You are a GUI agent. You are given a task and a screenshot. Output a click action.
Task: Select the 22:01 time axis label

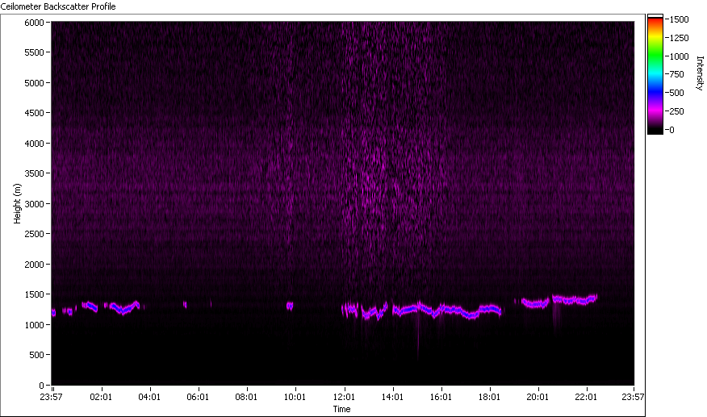coord(586,397)
